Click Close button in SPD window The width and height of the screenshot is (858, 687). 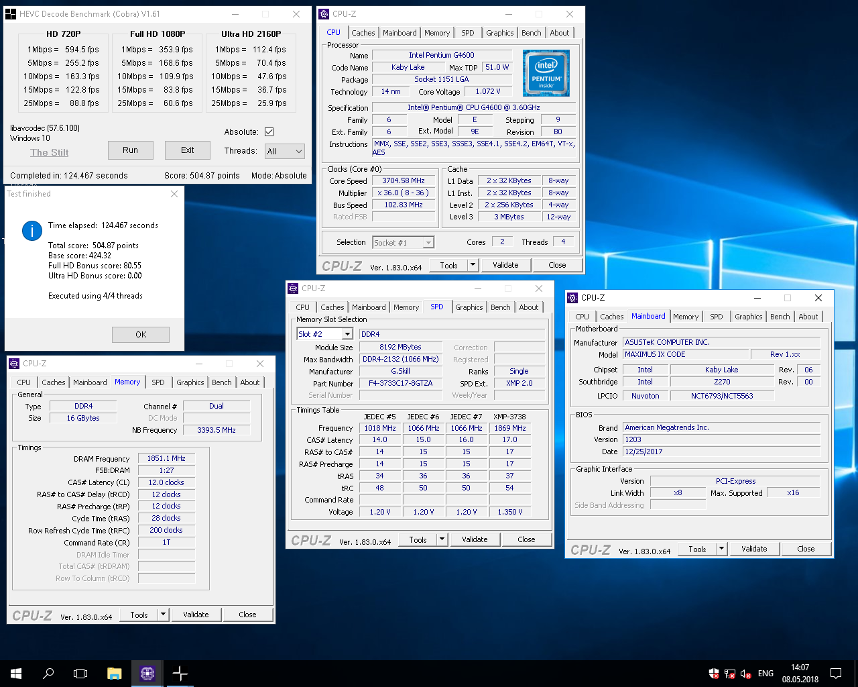pyautogui.click(x=526, y=539)
